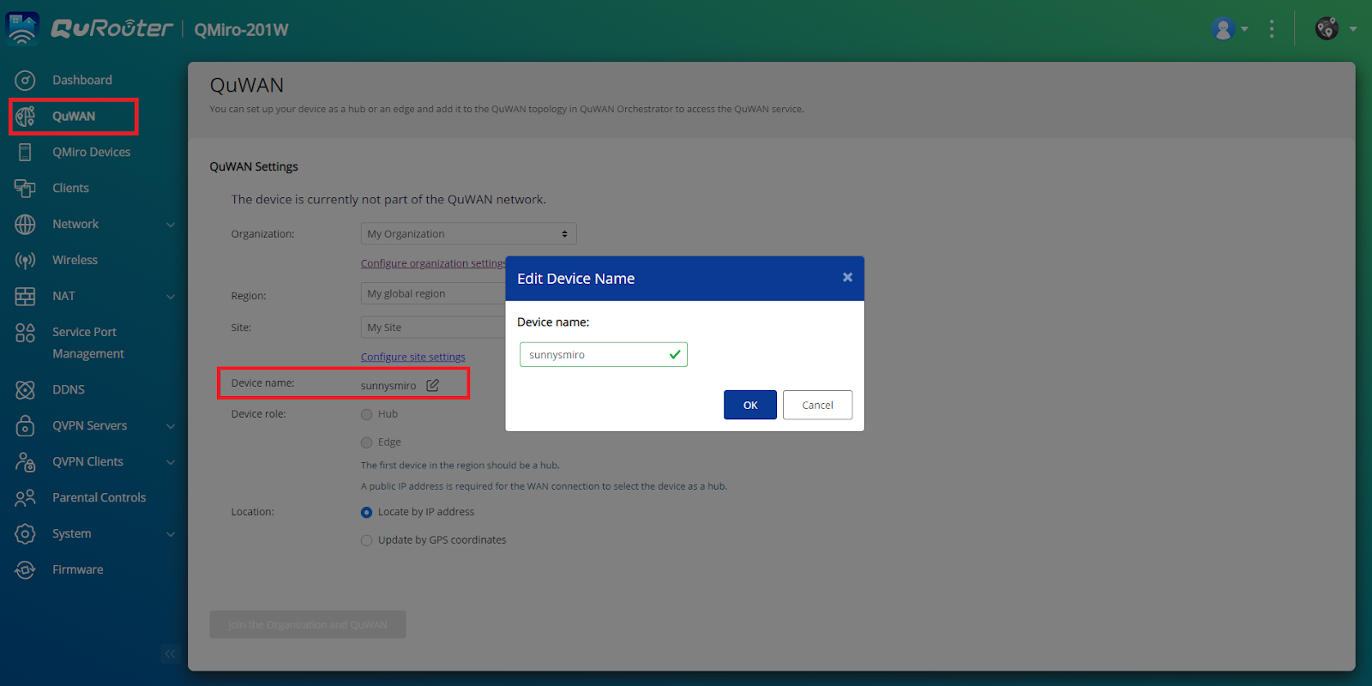Click Cancel in Edit Device Name dialog
This screenshot has width=1372, height=686.
pos(817,405)
